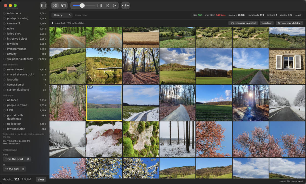Select the shared at some point filter
306x184 pixels.
point(24,74)
